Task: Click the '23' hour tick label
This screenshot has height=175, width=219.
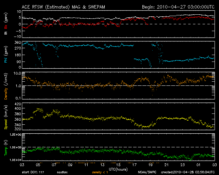Action: pos(182,165)
